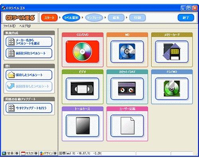Toggle the design visibility eye icon

55,153
